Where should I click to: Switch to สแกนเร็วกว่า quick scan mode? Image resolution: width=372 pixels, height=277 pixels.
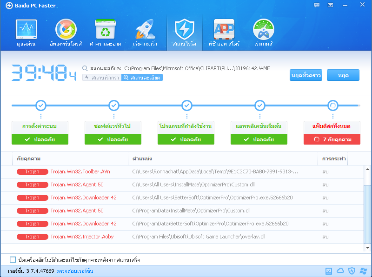102,78
